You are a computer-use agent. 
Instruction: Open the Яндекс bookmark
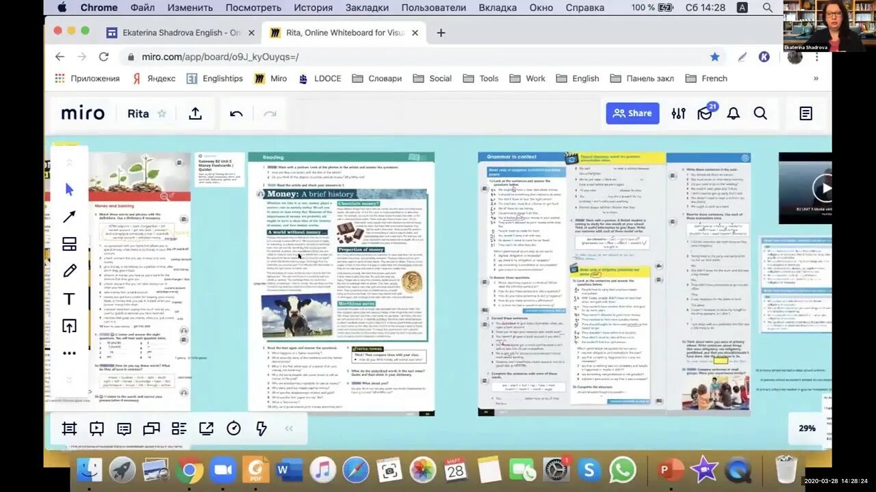tap(154, 79)
